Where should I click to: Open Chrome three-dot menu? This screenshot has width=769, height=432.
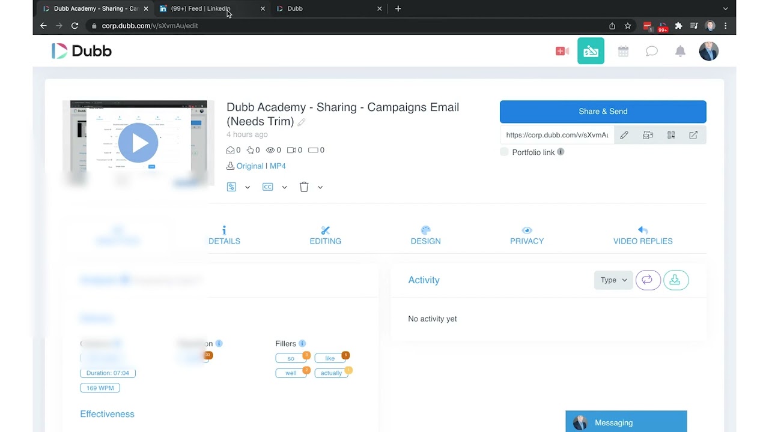tap(726, 26)
